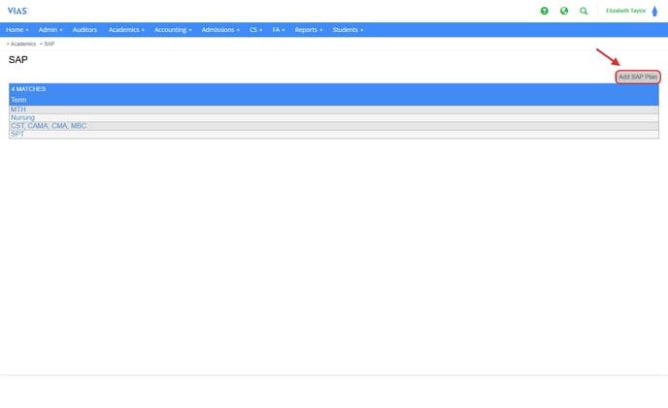Click the green globe icon
Viewport: 668px width, 408px height.
point(564,11)
